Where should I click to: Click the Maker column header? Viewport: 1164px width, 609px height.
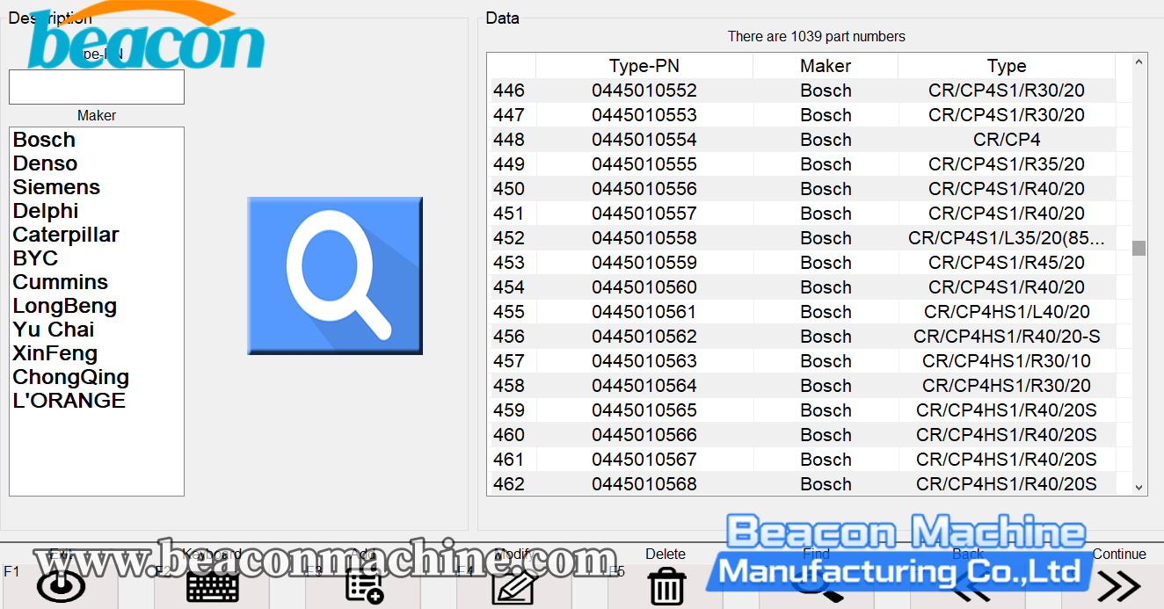tap(826, 66)
